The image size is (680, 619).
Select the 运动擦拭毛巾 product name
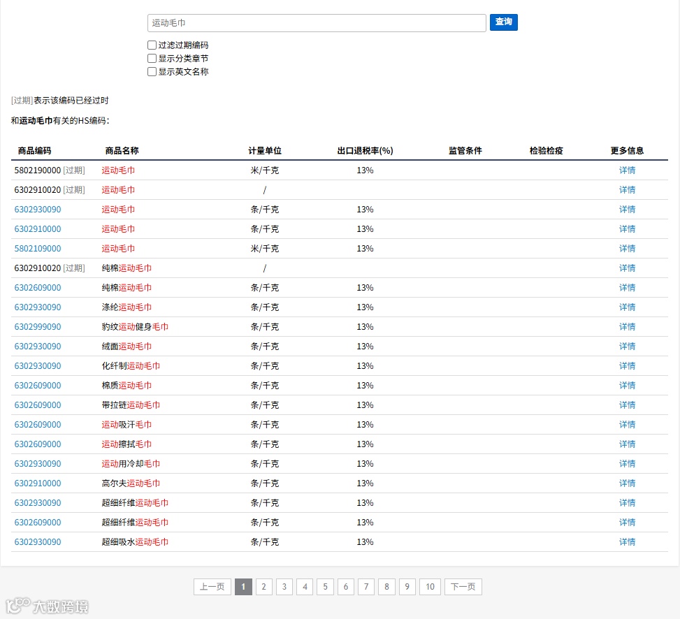126,444
